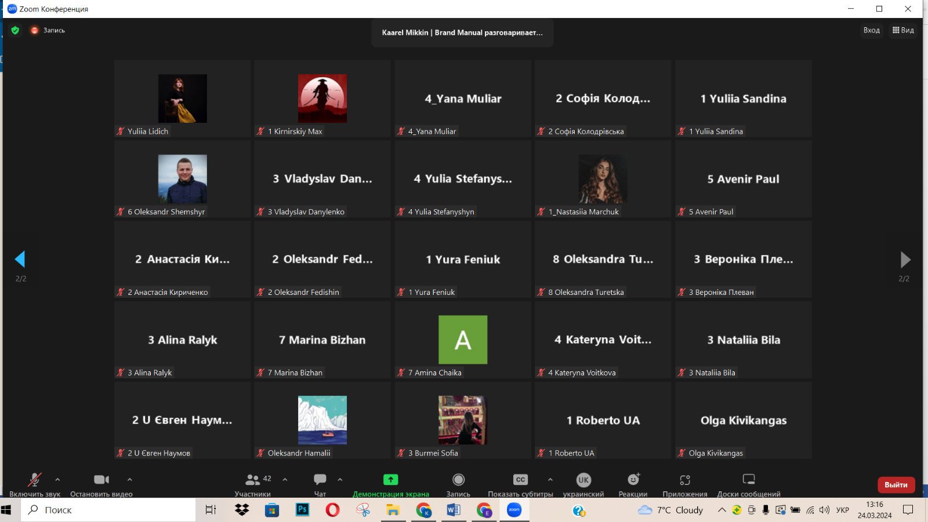Expand chat options arrow
928x522 pixels.
[x=340, y=480]
